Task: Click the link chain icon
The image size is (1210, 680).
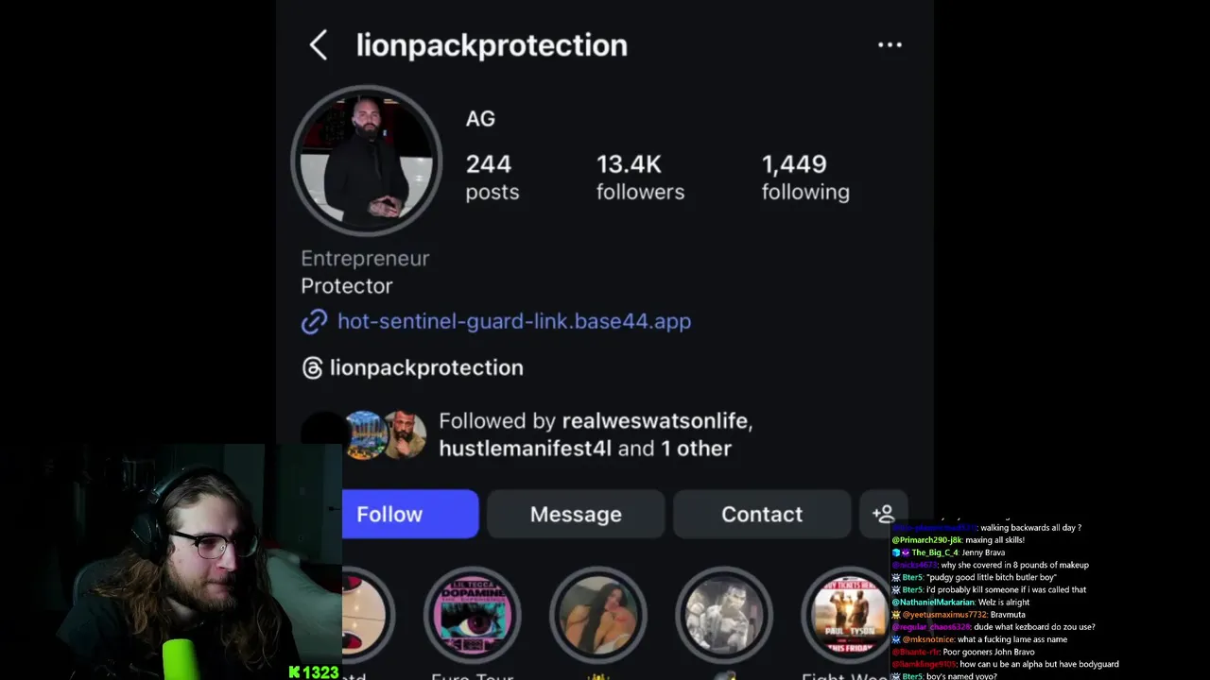Action: pyautogui.click(x=314, y=322)
